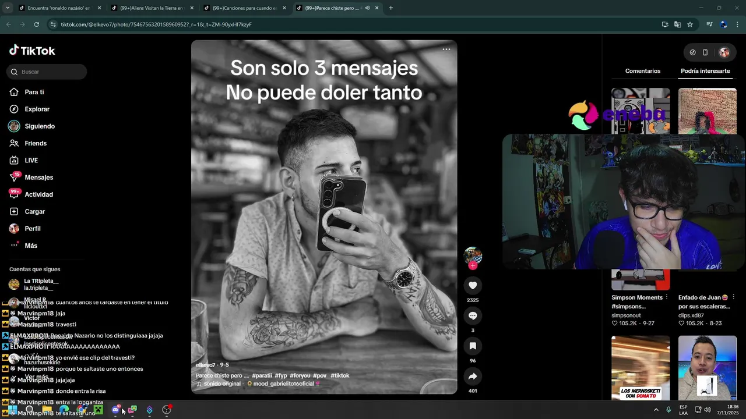Open OBS Studio from the taskbar

(167, 410)
